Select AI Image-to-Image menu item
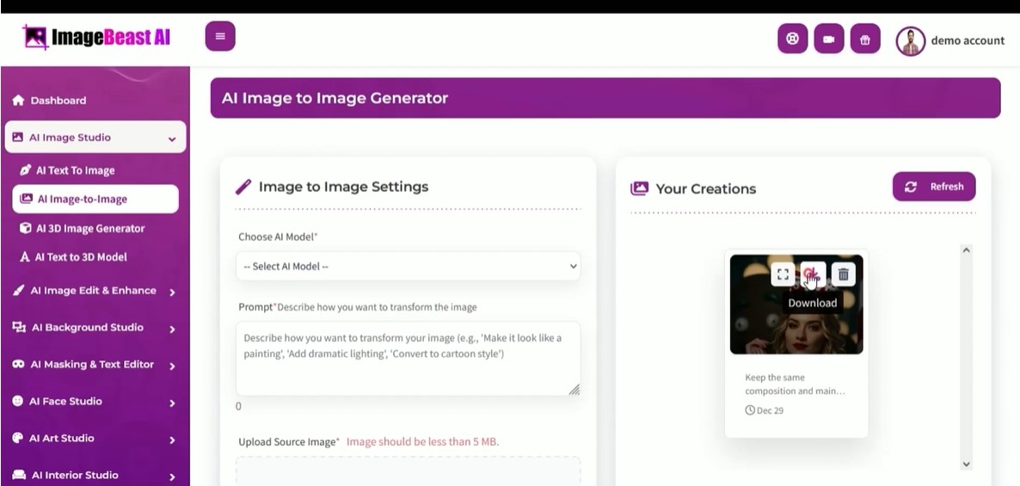This screenshot has width=1020, height=486. coord(95,199)
